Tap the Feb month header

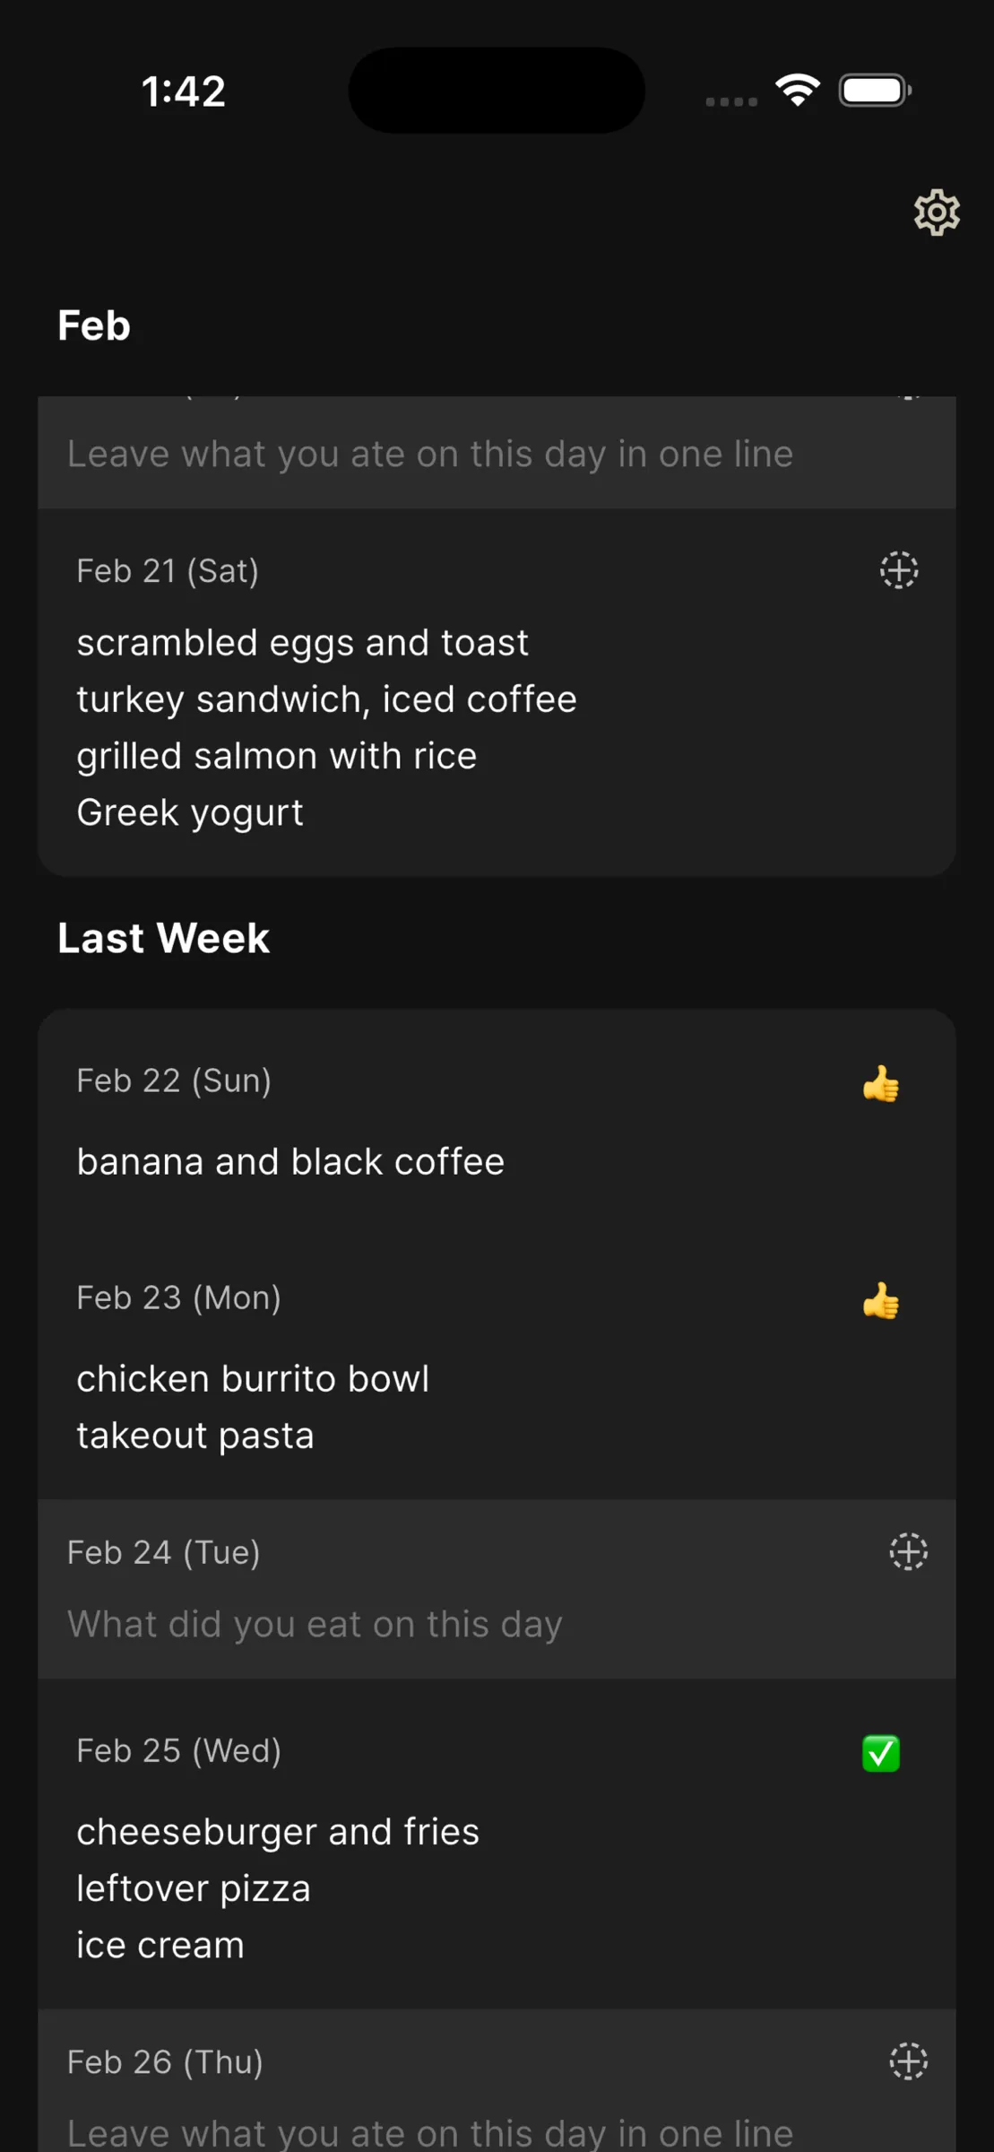[x=94, y=325]
